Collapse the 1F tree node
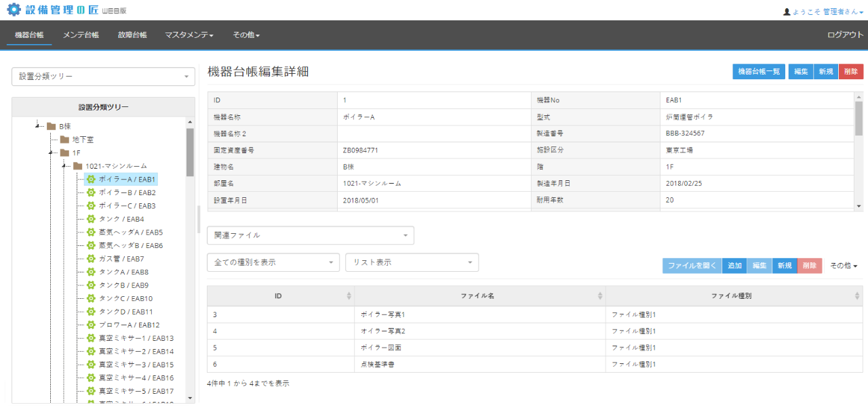868x410 pixels. pyautogui.click(x=52, y=152)
